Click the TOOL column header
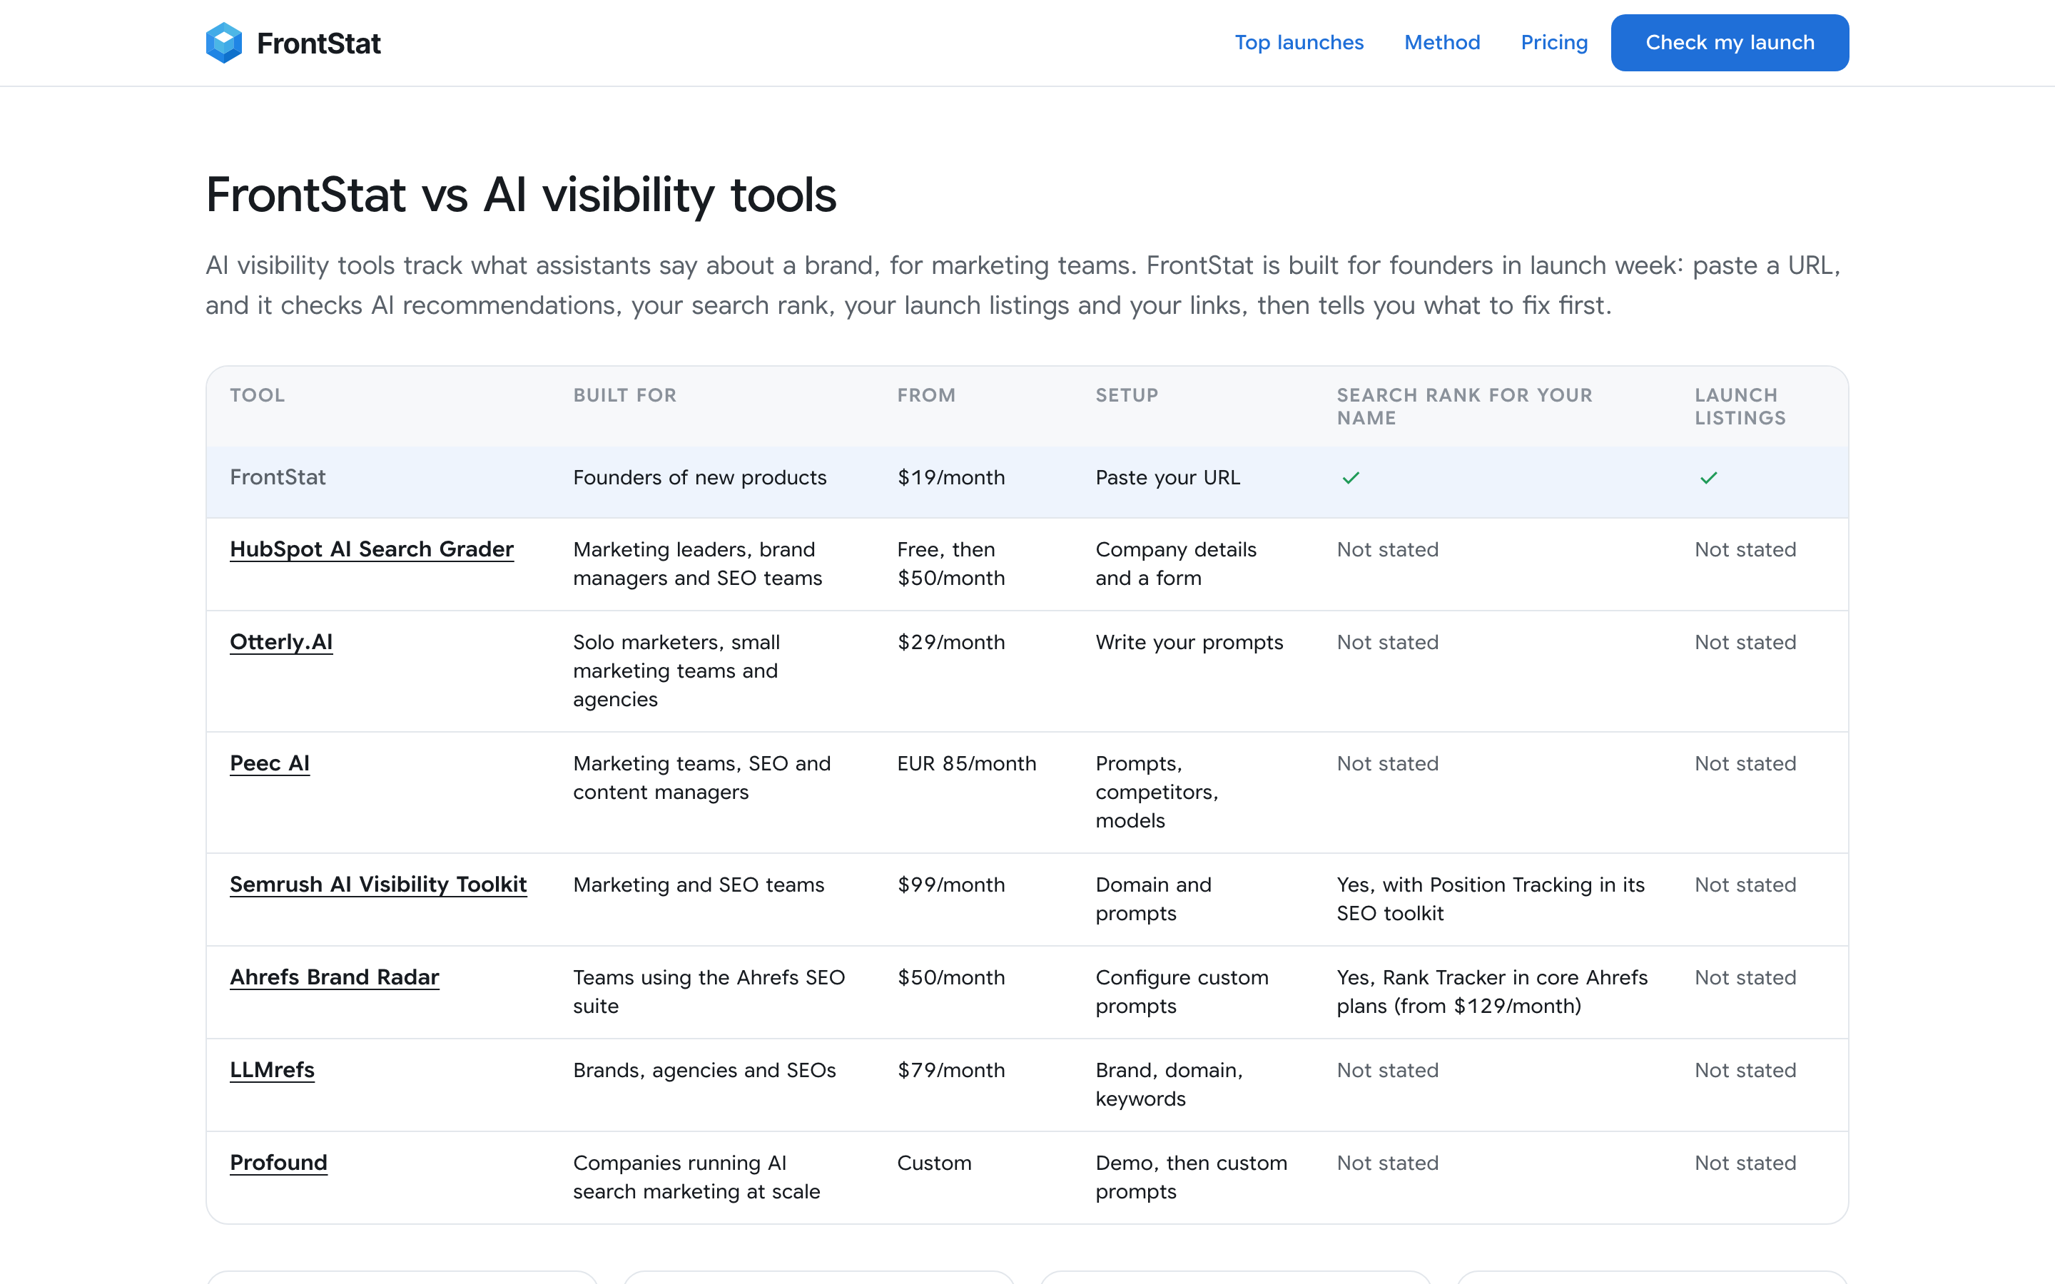 (x=258, y=395)
